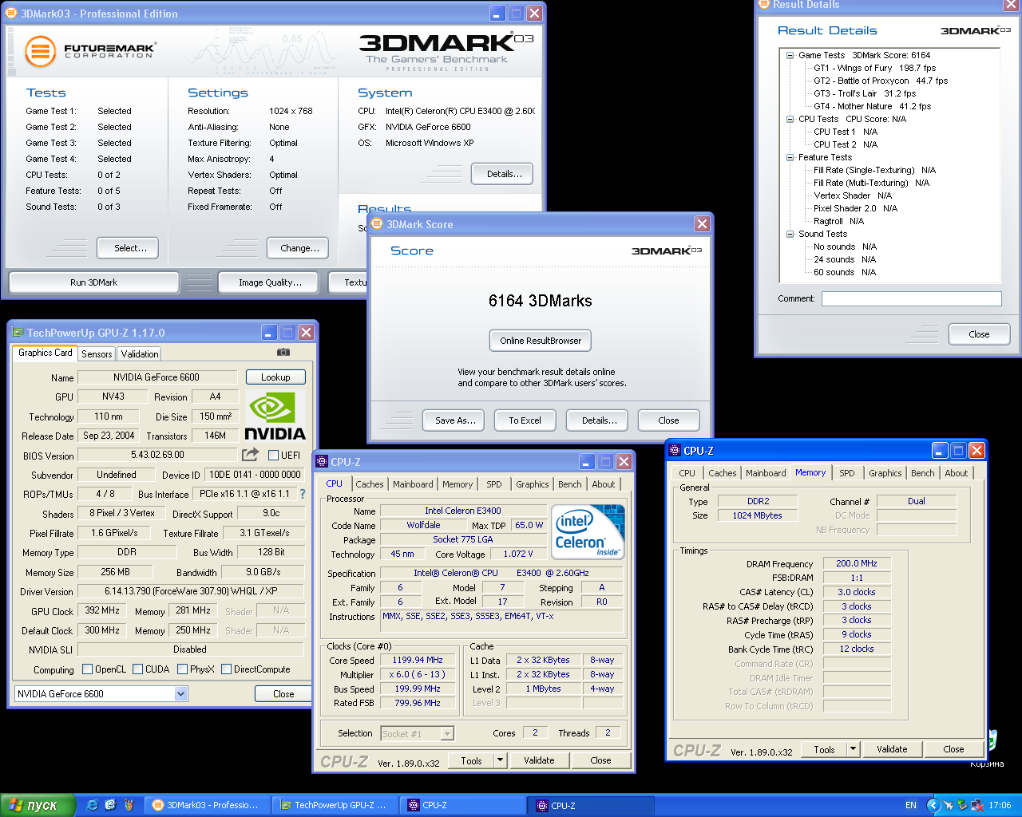Collapse the Feature Tests tree node
Screen dimensions: 1022x817
790,157
